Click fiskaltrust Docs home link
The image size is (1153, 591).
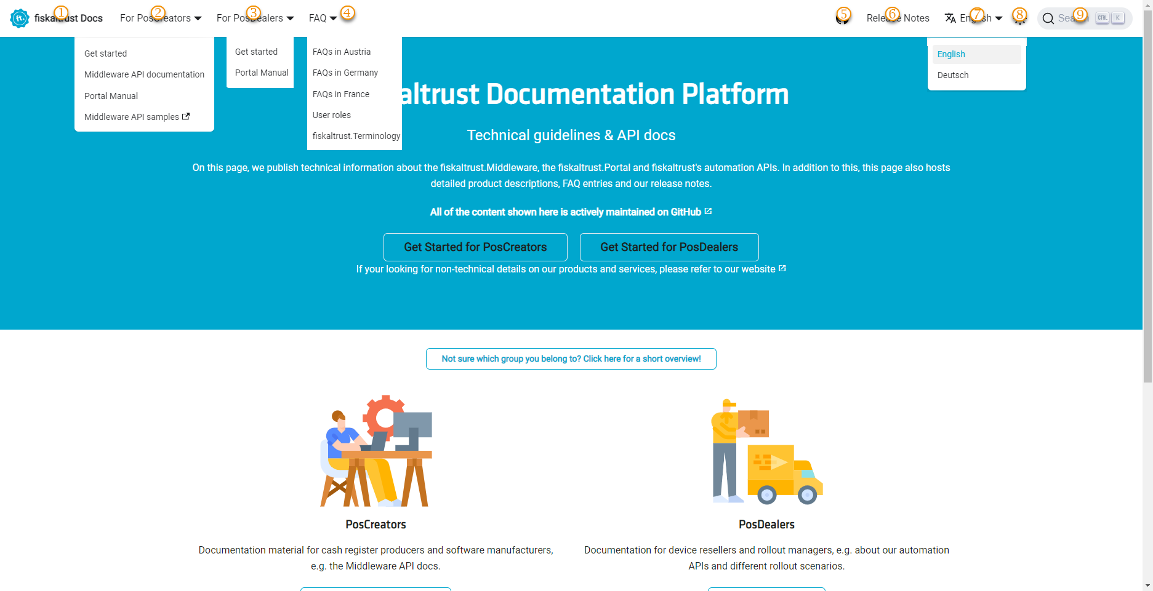tap(57, 18)
